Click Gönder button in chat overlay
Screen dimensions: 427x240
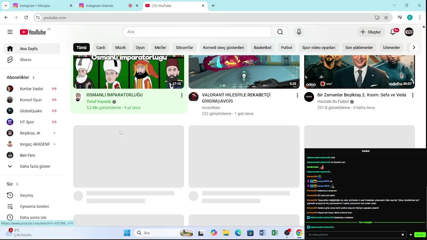420,235
